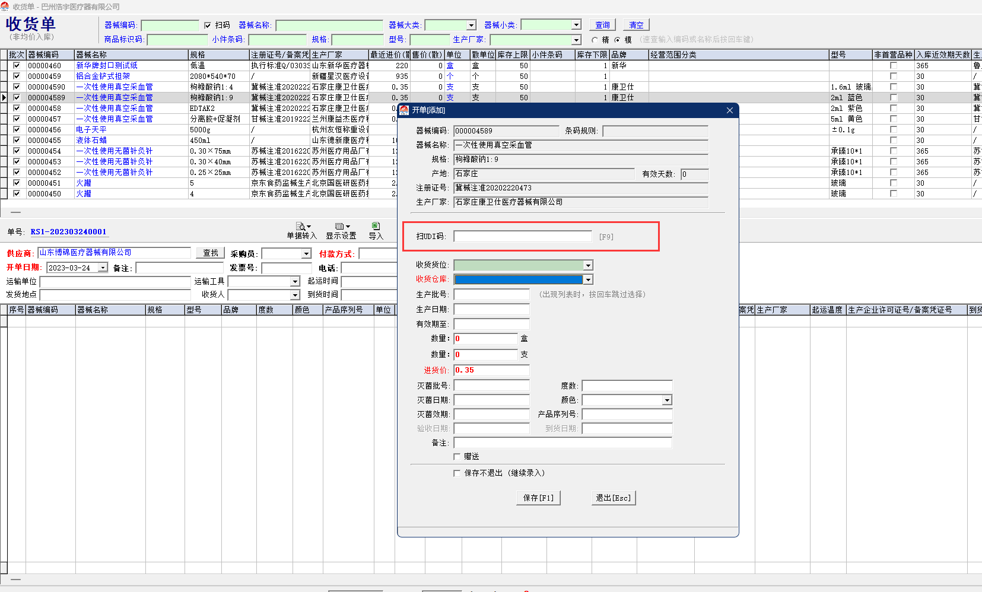Click the 导入 Excel import icon

pos(376,226)
